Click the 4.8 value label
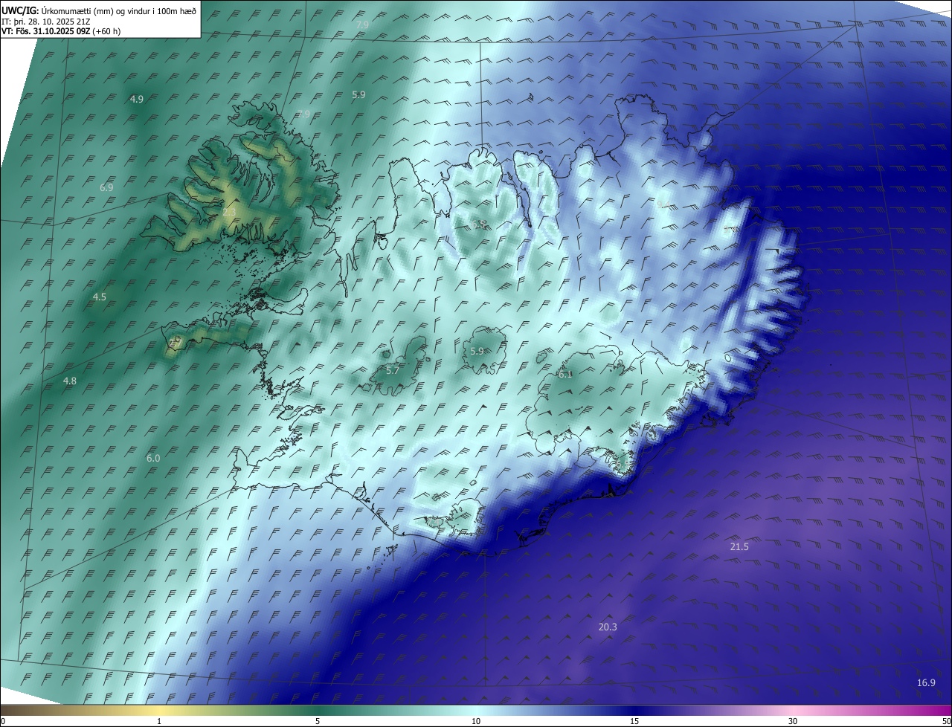The width and height of the screenshot is (952, 727). pos(70,381)
